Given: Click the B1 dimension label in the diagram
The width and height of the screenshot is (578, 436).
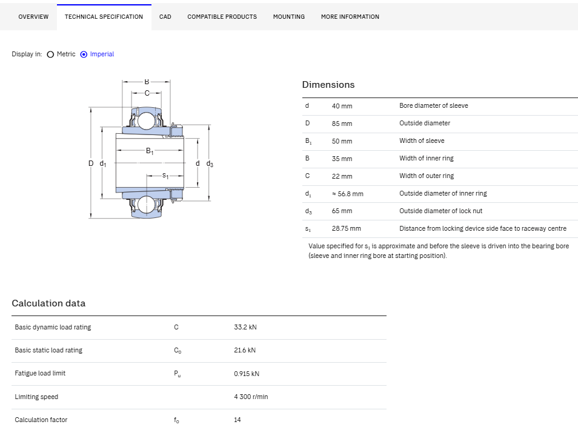Looking at the screenshot, I should [x=150, y=151].
